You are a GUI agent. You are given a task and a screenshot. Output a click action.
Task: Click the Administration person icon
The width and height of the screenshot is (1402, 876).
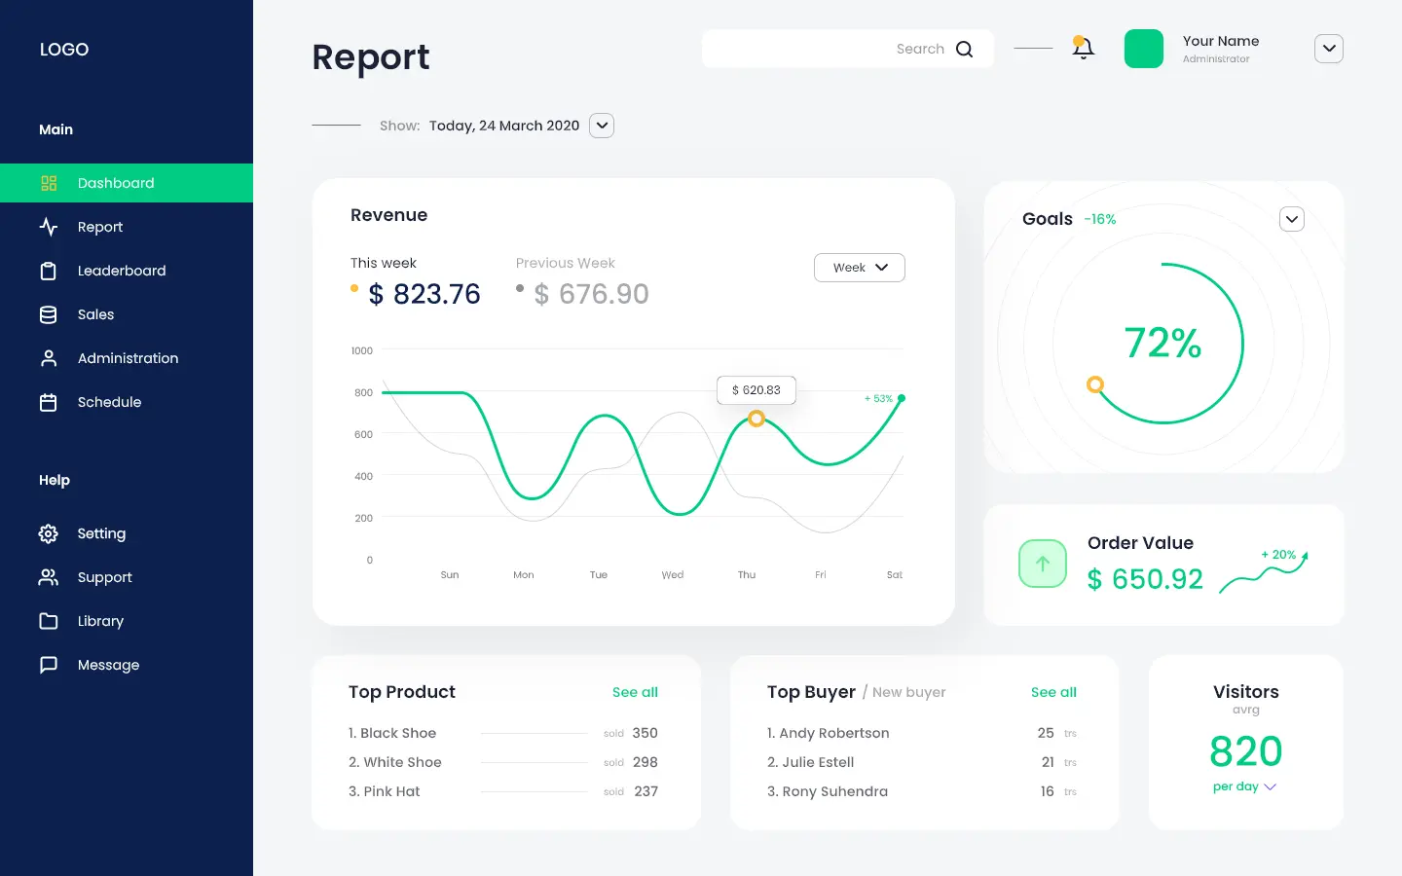[x=49, y=358]
